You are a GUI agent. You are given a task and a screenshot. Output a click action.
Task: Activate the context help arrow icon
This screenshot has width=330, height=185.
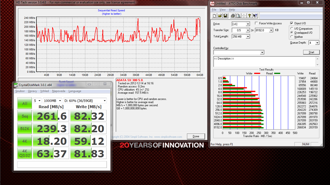point(255,16)
